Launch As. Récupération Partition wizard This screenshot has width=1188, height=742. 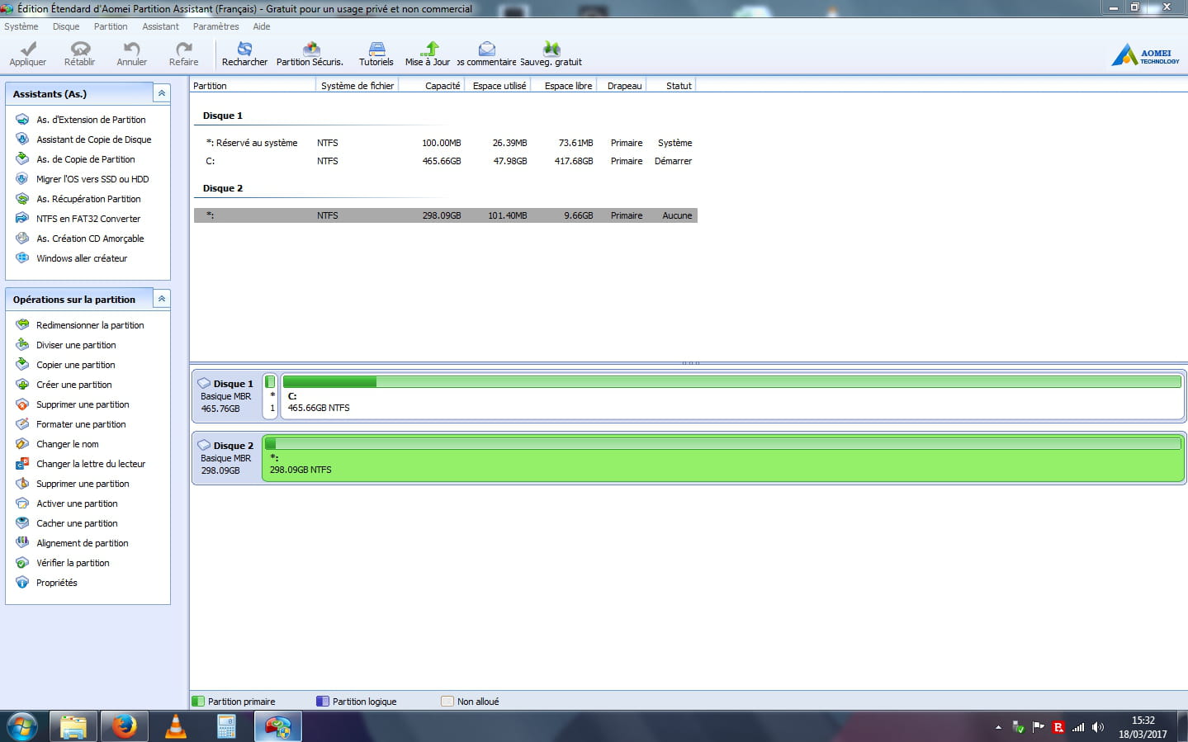click(88, 199)
